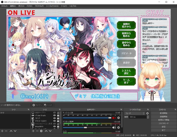The width and height of the screenshot is (177, 137).
Task: Pop out the シーン dock panel
Action: [29, 110]
